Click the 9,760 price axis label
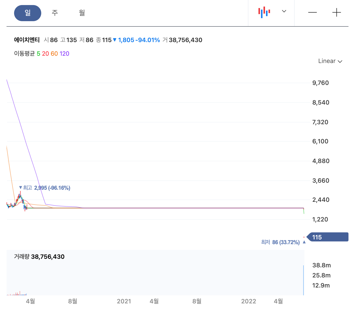Viewport: 352px width, 319px height. point(321,83)
